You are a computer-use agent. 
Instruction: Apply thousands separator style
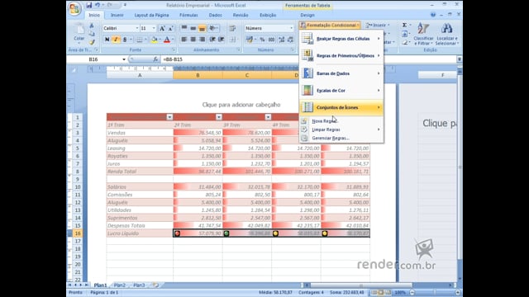pos(271,40)
